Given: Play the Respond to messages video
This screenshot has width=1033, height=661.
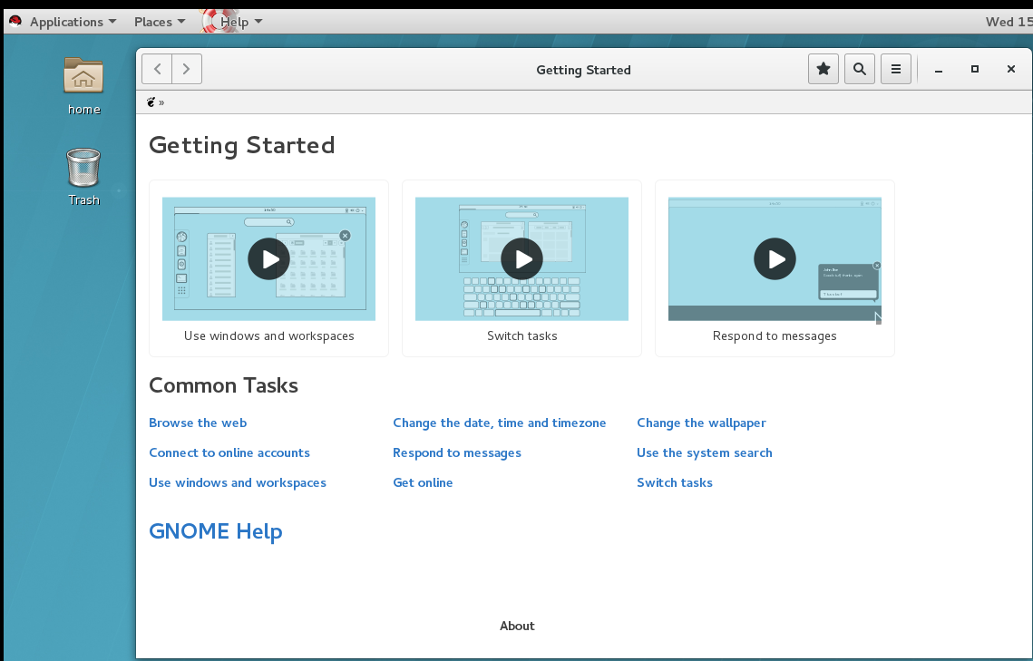Looking at the screenshot, I should (x=775, y=258).
